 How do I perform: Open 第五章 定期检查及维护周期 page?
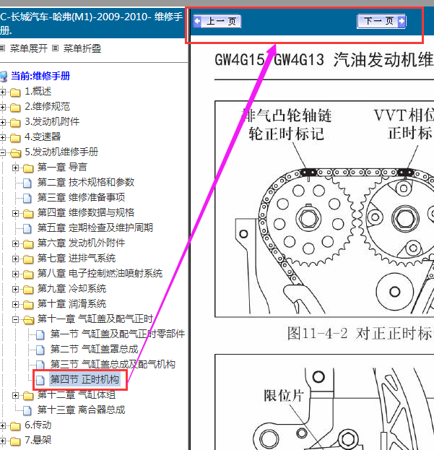coord(95,228)
